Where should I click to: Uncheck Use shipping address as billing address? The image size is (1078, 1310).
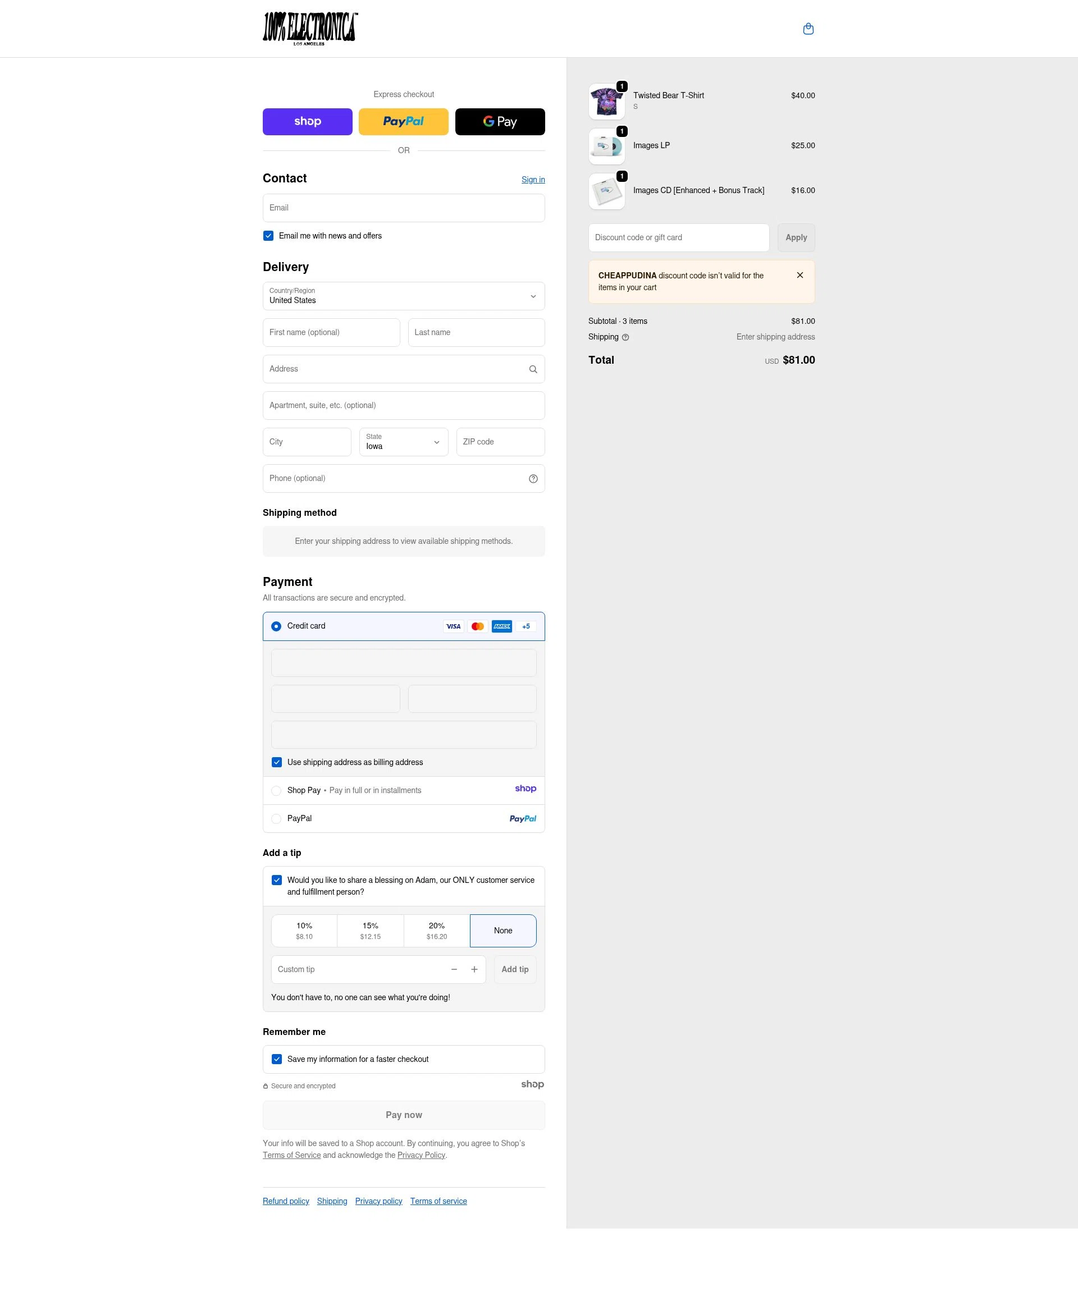(276, 762)
